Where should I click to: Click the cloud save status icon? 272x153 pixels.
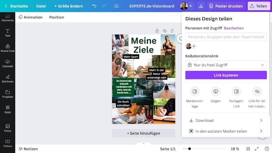pos(116,6)
